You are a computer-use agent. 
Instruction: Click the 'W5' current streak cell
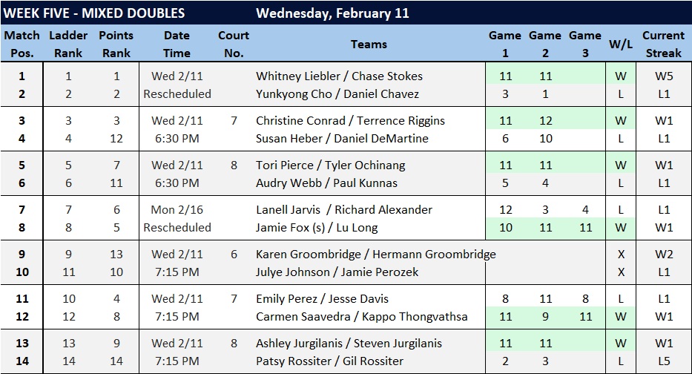(665, 76)
